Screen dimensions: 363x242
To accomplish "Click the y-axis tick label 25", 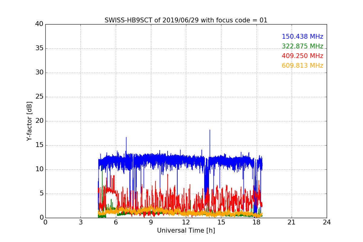I will (39, 97).
